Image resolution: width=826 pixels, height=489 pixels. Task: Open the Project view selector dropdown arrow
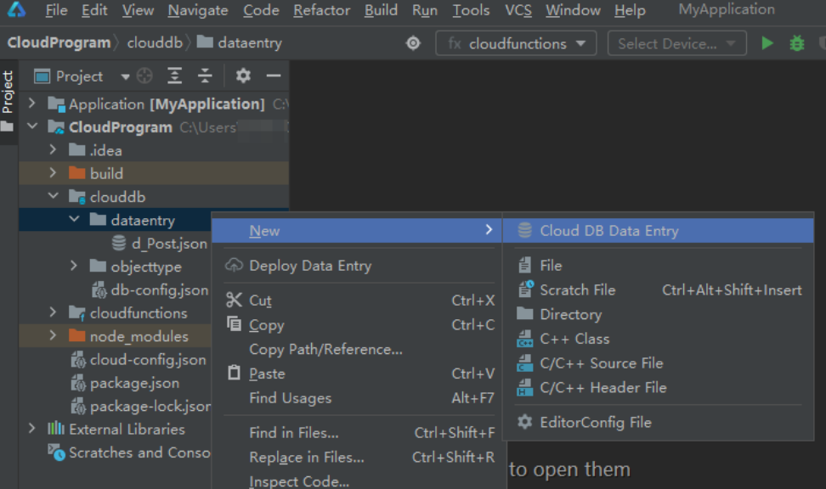[x=126, y=77]
